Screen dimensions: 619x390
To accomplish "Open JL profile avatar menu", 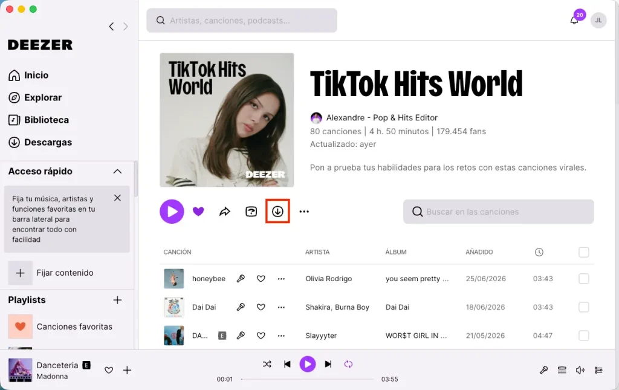I will pos(598,21).
